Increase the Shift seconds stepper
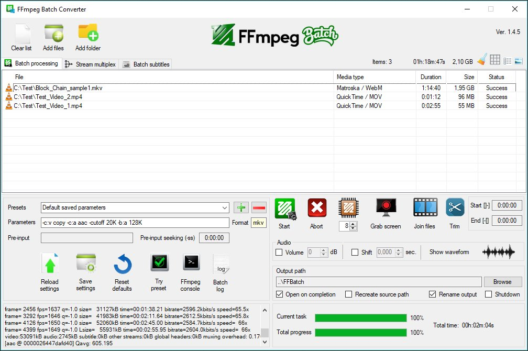 pyautogui.click(x=399, y=250)
